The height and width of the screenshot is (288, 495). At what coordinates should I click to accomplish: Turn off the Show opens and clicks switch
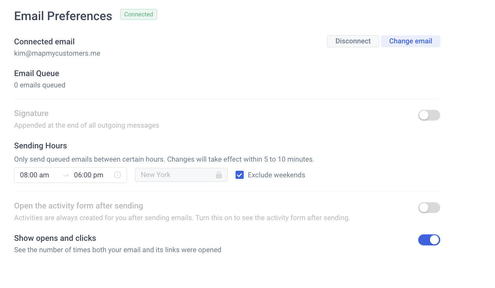[429, 240]
